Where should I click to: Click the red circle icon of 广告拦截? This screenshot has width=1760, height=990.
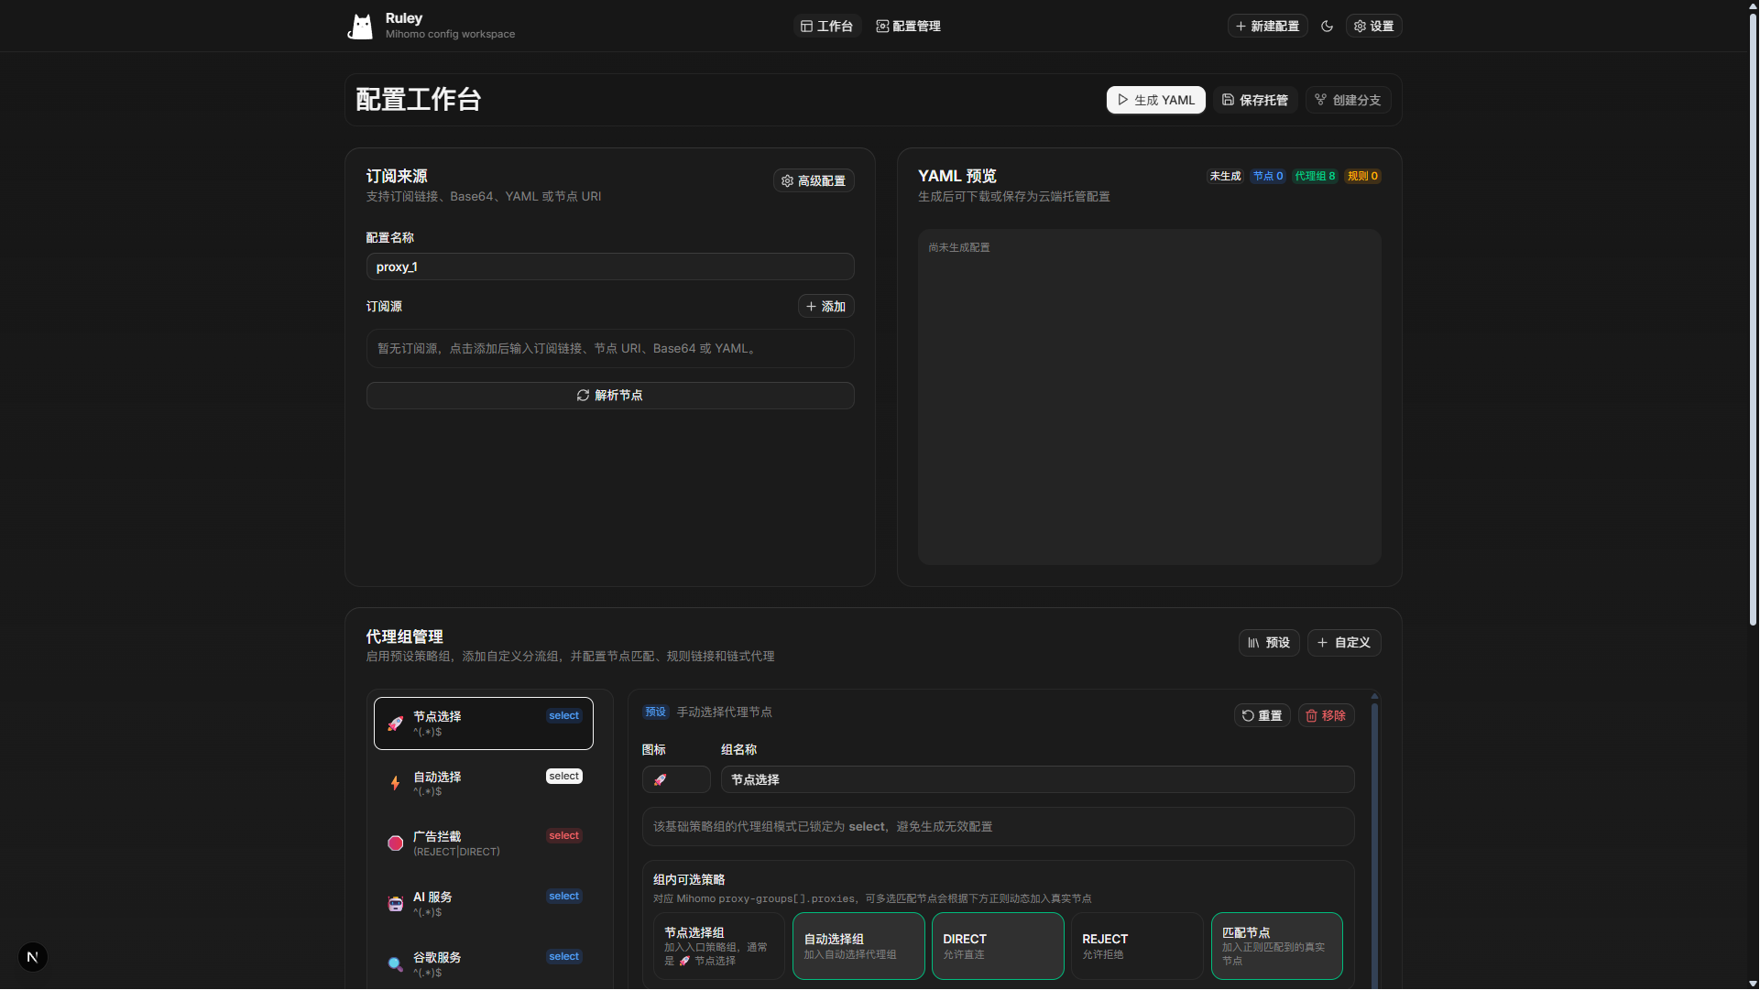pyautogui.click(x=395, y=843)
